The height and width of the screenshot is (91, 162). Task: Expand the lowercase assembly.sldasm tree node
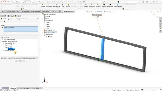coord(4,51)
